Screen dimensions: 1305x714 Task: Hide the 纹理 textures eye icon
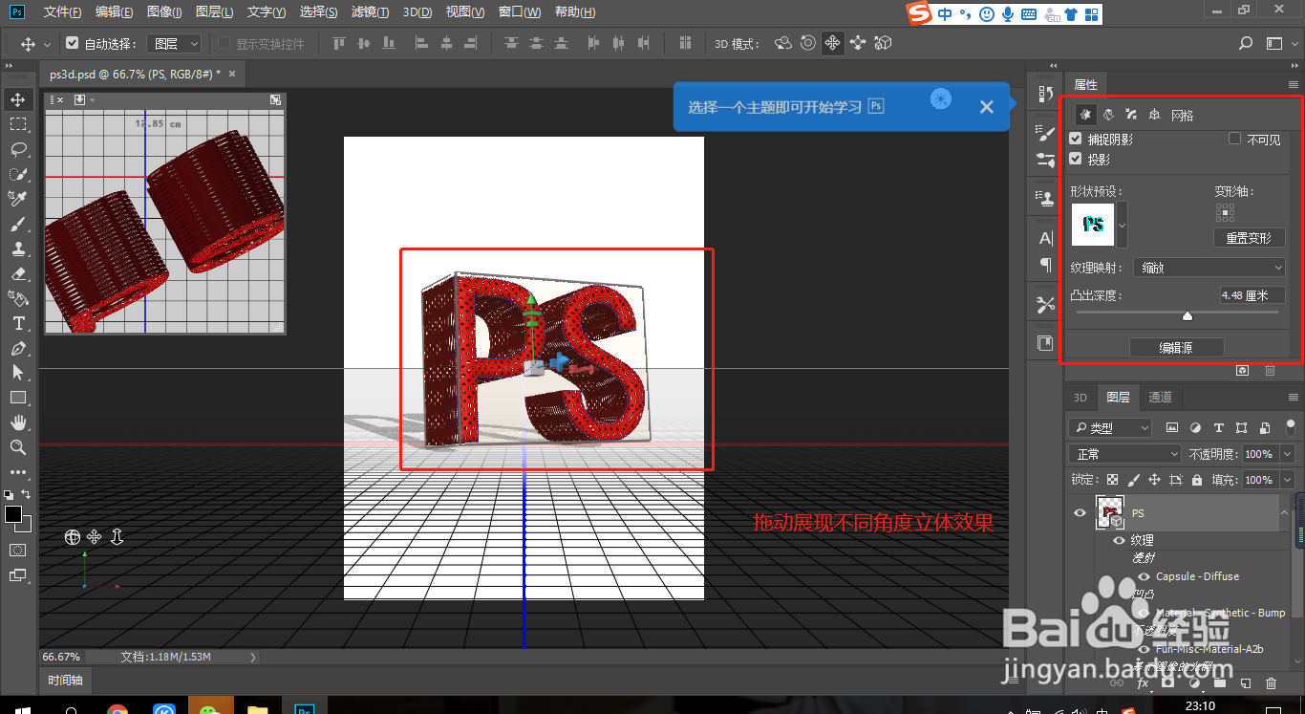(1119, 540)
